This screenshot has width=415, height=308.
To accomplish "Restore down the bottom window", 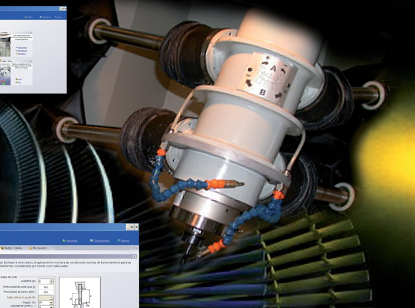I will pyautogui.click(x=132, y=227).
